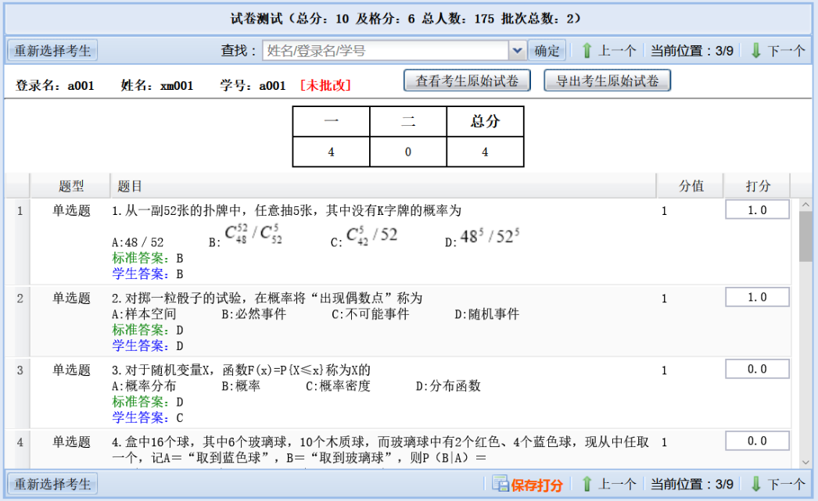Click the save score disk icon

(500, 484)
